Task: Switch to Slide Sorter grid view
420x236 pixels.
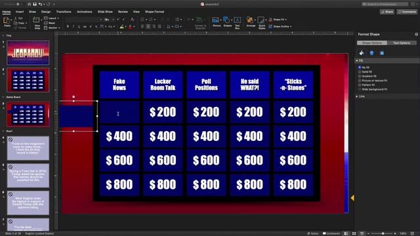Action: (x=354, y=233)
